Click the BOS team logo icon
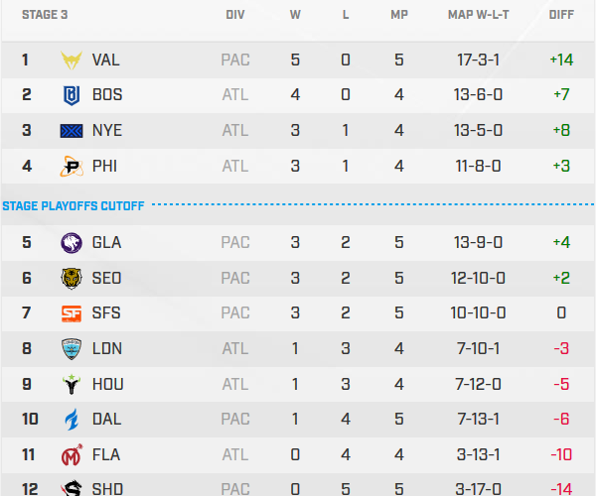Image resolution: width=596 pixels, height=496 pixels. [x=73, y=95]
